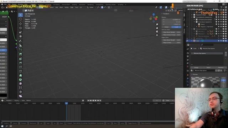Select the Transform tool
The height and width of the screenshot is (128, 228).
21,36
